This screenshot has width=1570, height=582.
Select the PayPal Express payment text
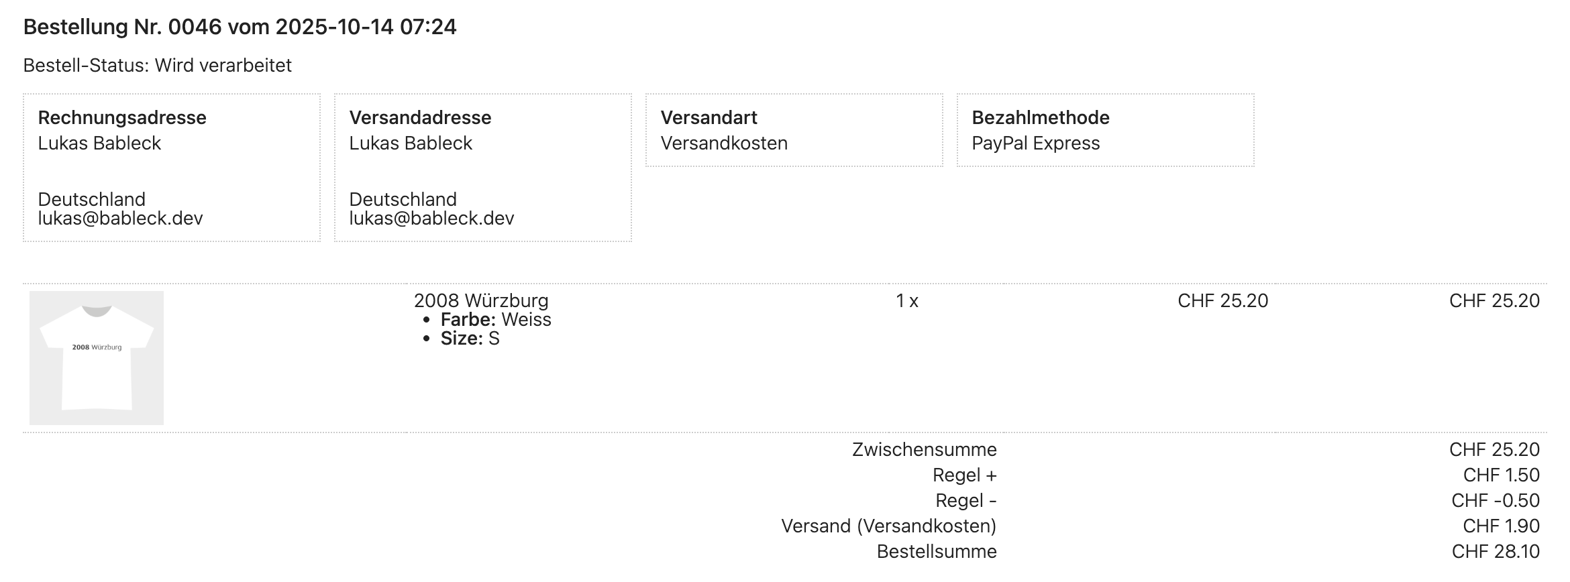point(1035,143)
